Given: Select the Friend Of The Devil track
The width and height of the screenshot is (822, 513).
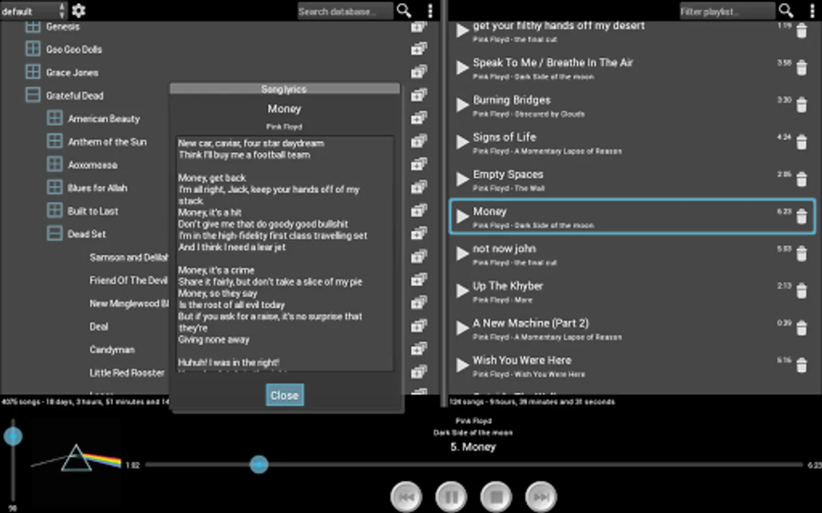Looking at the screenshot, I should click(128, 280).
